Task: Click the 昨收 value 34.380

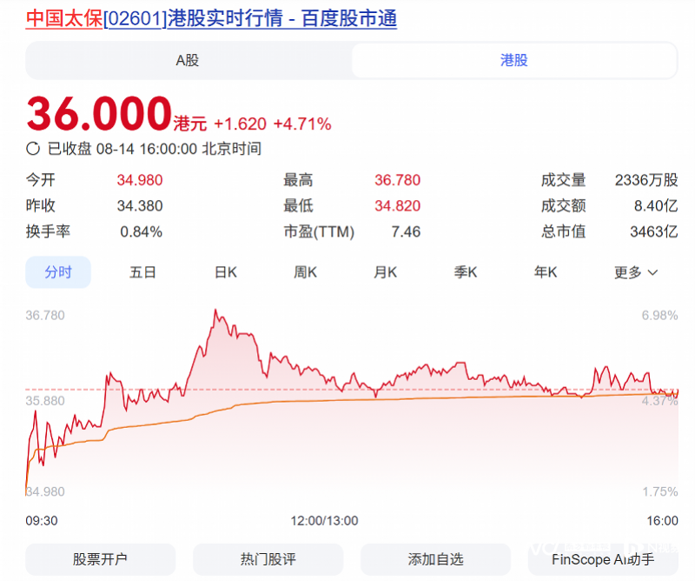Action: (140, 206)
